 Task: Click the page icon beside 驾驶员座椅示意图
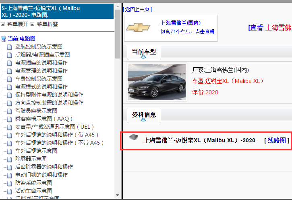pyautogui.click(x=10, y=111)
